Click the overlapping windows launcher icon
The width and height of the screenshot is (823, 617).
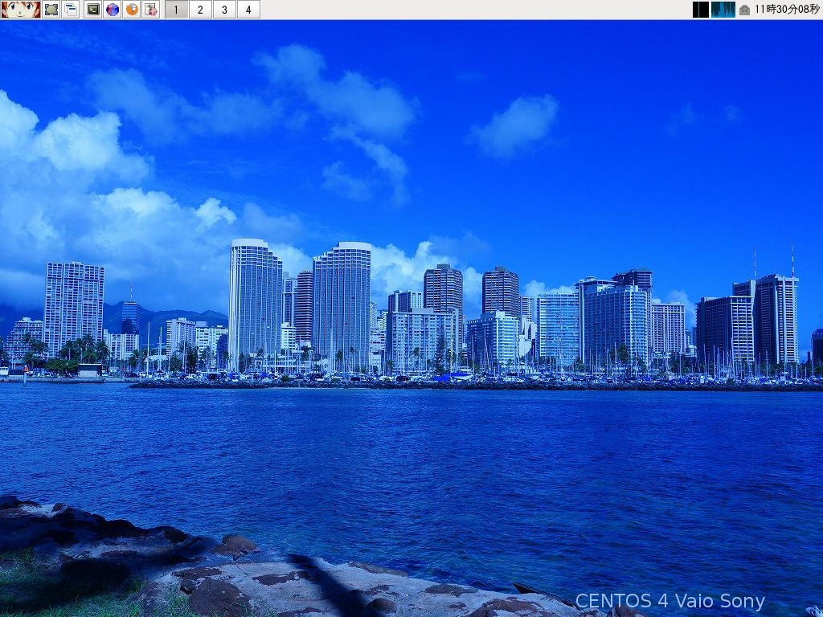pos(70,10)
